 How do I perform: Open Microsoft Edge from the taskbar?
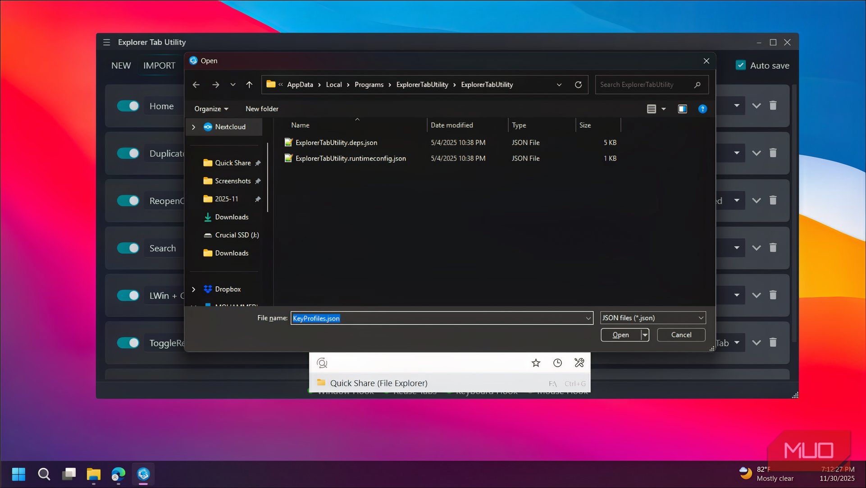118,474
